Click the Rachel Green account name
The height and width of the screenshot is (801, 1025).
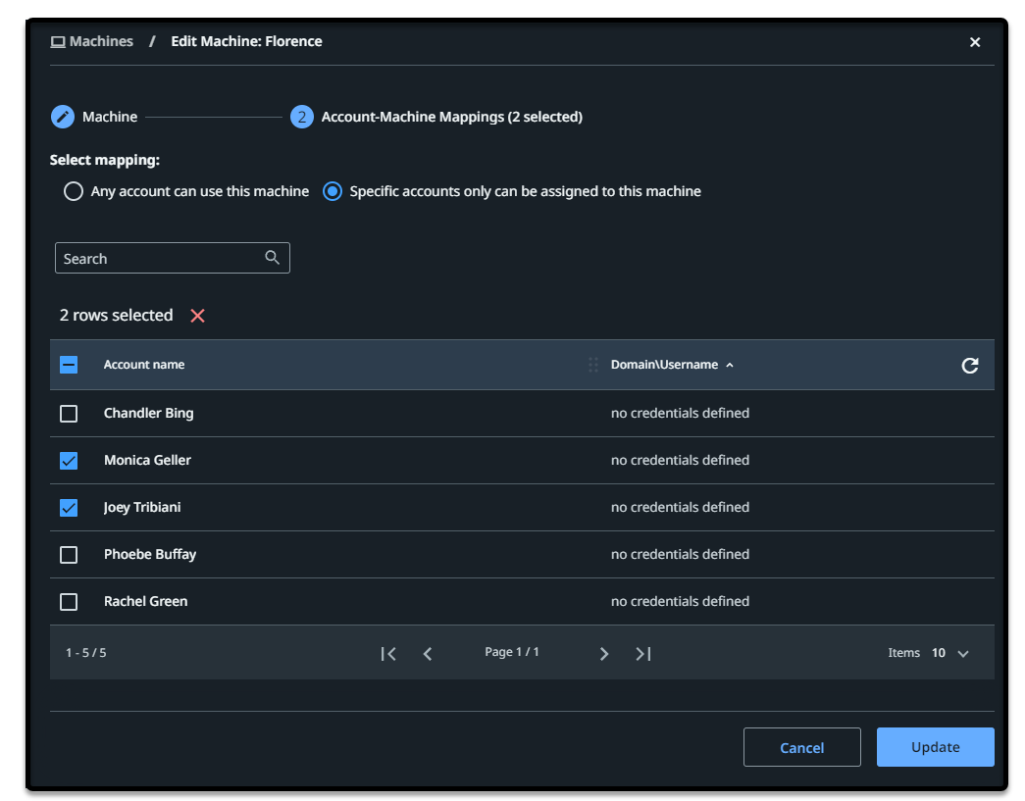145,601
